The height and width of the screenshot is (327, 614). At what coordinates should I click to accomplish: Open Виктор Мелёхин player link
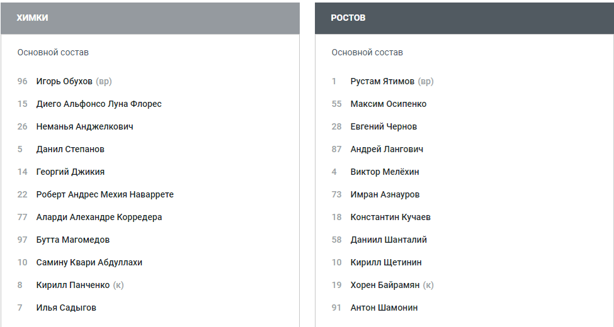[x=384, y=172]
